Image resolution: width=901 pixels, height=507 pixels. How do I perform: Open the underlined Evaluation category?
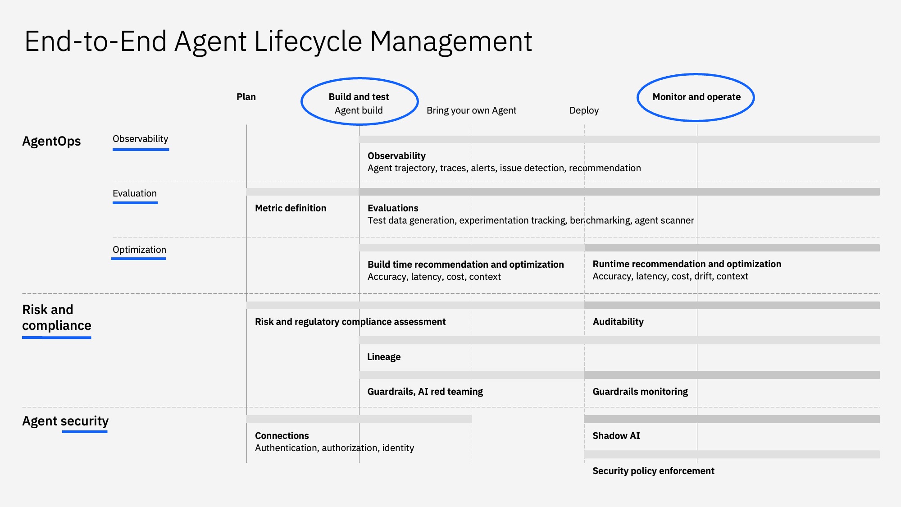(x=135, y=193)
